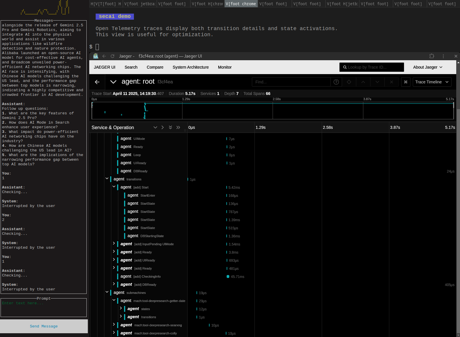Viewport: 460px width, 337px height.
Task: Open the Trace Timeline view dropdown
Action: tap(432, 82)
